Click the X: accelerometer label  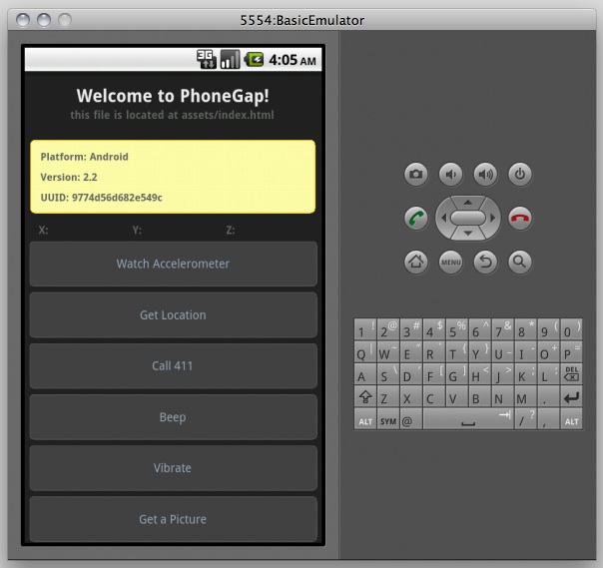click(x=43, y=230)
